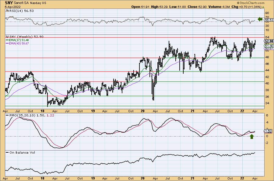Click the green up triangle beside Chg
The width and height of the screenshot is (274, 181).
click(263, 7)
